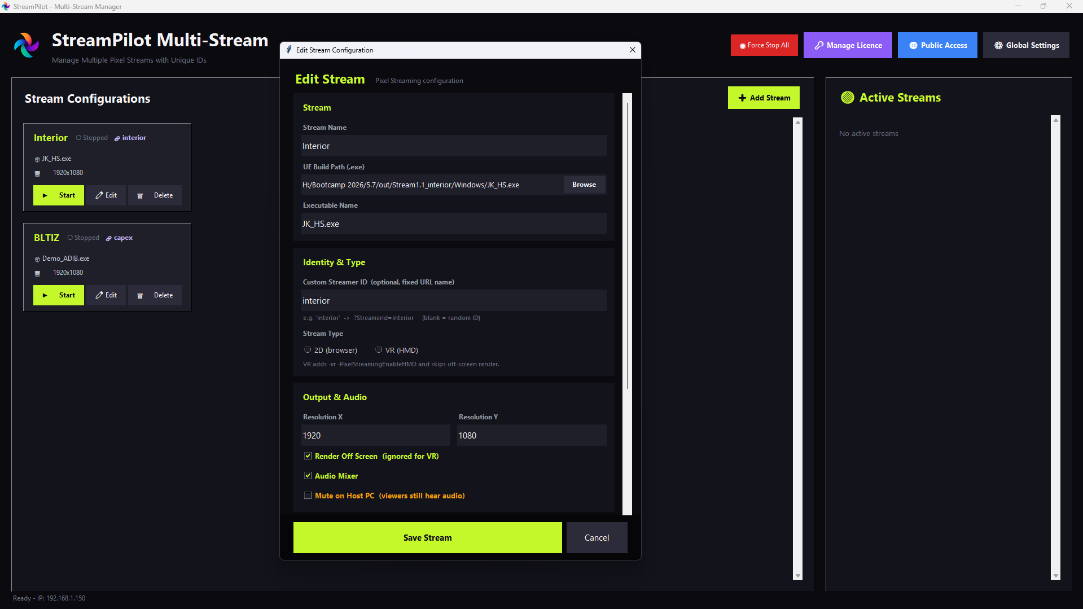Screen dimensions: 1083x609
Task: Enable Mute on Host PC checkbox
Action: point(308,496)
